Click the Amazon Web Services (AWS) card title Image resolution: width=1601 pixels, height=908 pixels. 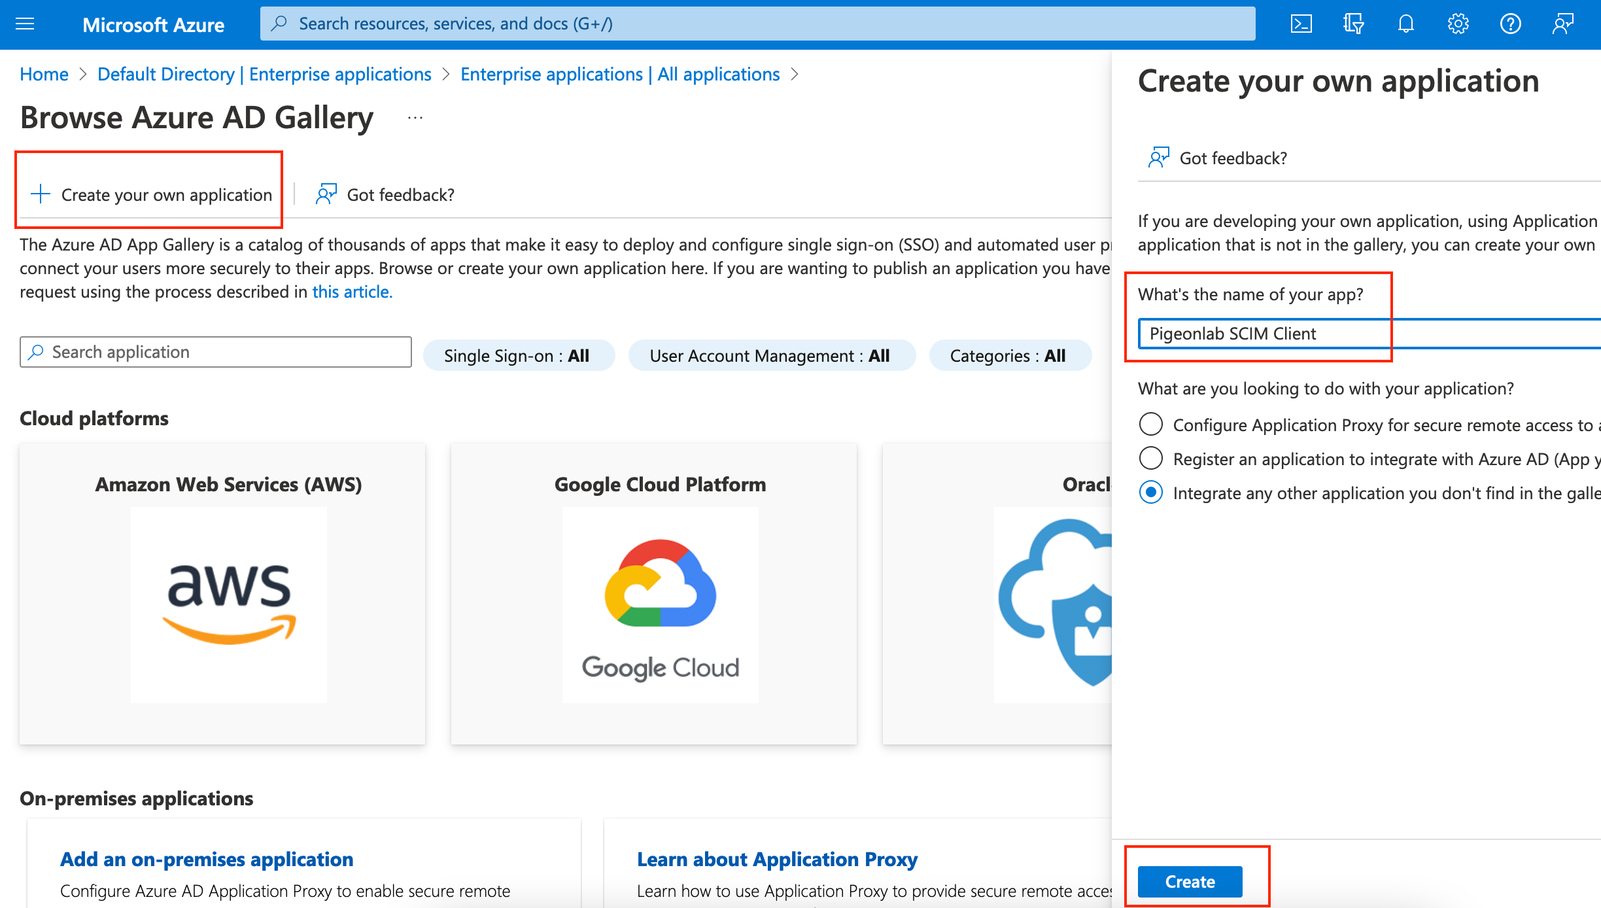pyautogui.click(x=228, y=484)
